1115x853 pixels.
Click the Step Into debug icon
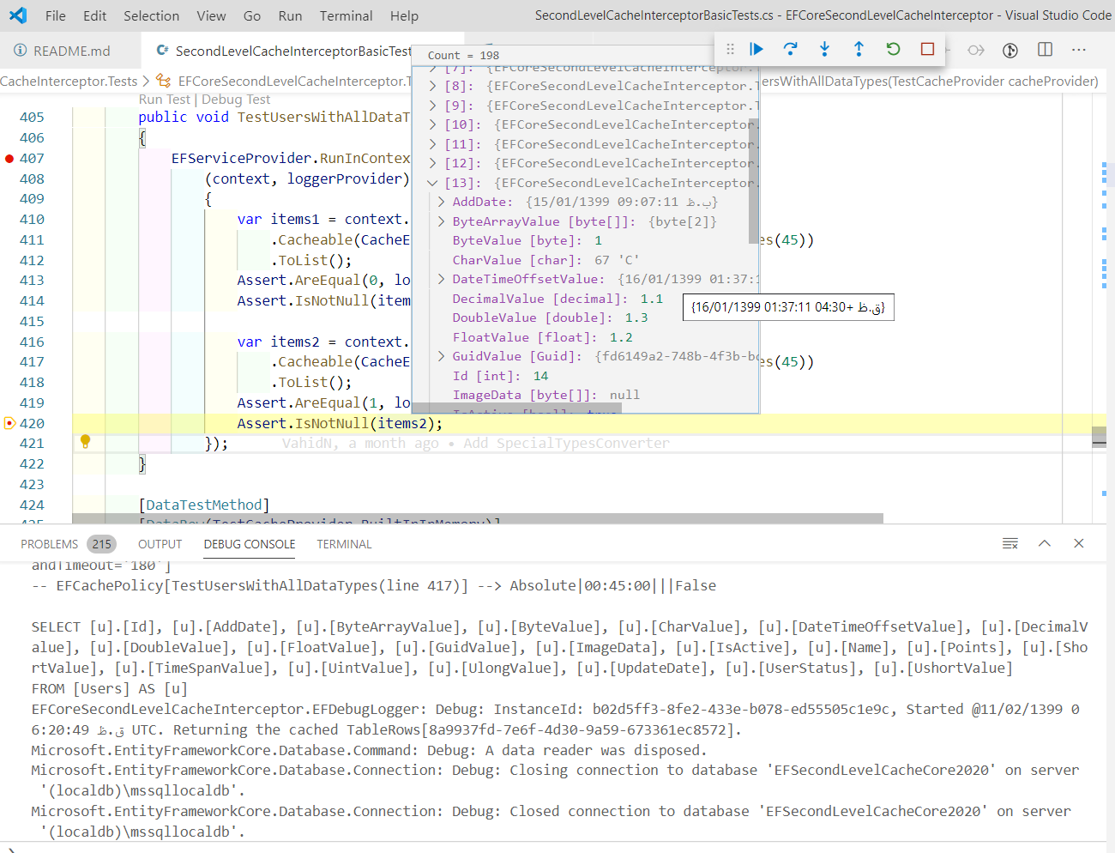(x=824, y=49)
